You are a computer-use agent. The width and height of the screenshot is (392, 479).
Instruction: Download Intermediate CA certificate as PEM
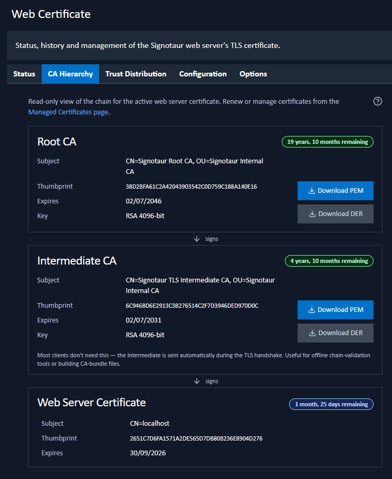[x=336, y=310]
